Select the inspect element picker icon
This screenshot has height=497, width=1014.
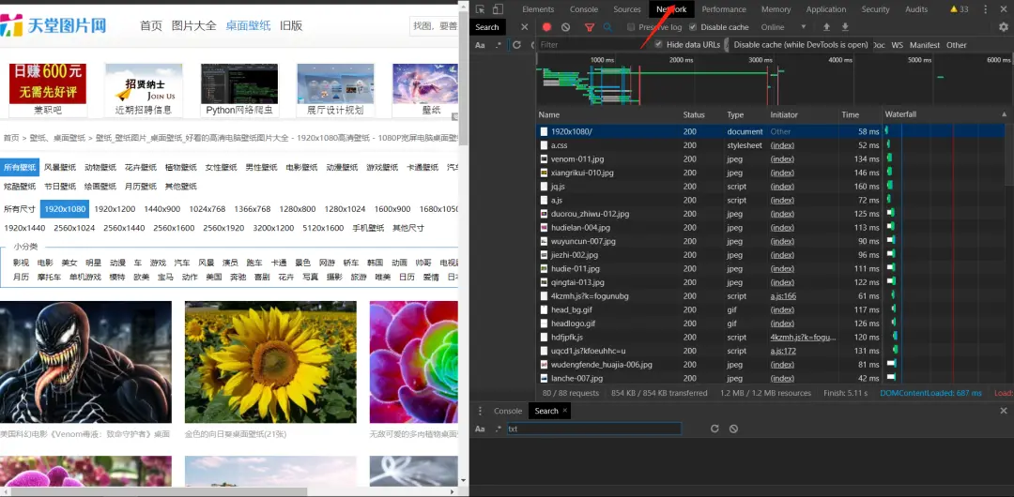[480, 9]
